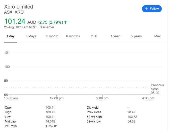Click the Follow button
Screen dimensions: 169x131
[x=152, y=9]
